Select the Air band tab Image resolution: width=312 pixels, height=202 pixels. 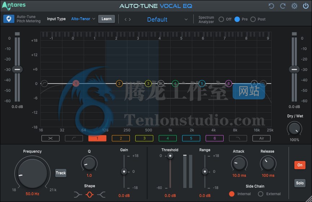tap(262, 138)
